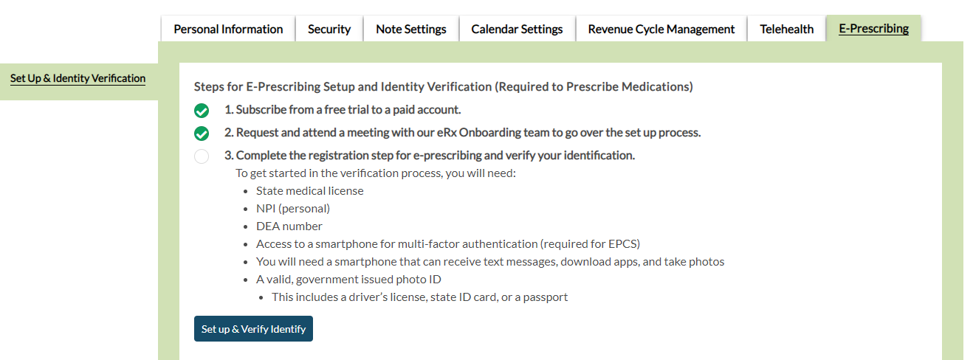Open the Personal Information tab
Screen dimensions: 973x360
pyautogui.click(x=228, y=30)
